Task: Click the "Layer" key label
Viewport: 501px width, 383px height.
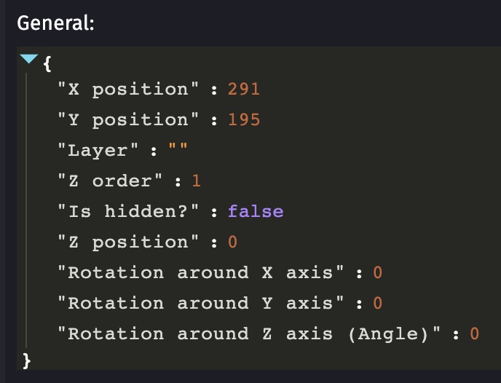Action: [x=98, y=151]
